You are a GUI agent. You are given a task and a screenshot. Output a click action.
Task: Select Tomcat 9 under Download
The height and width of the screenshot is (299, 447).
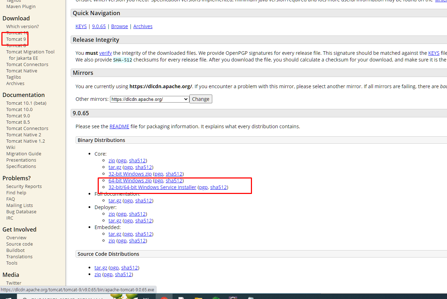pos(16,39)
